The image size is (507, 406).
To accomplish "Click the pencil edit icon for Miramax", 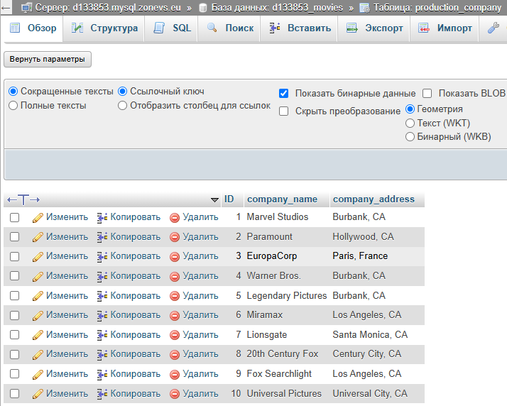I will tap(38, 315).
